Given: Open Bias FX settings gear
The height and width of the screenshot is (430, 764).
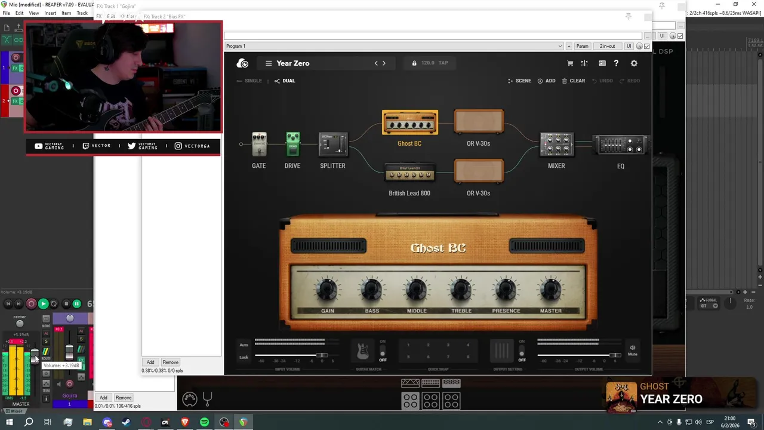Looking at the screenshot, I should [x=634, y=63].
